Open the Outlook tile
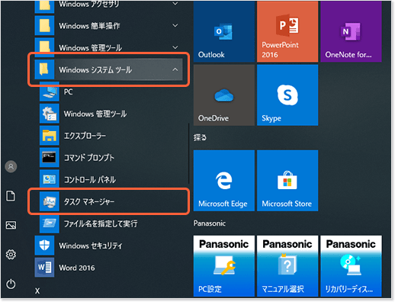This screenshot has width=395, height=305. click(x=223, y=31)
